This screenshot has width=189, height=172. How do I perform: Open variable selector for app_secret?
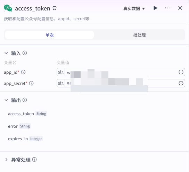(181, 83)
